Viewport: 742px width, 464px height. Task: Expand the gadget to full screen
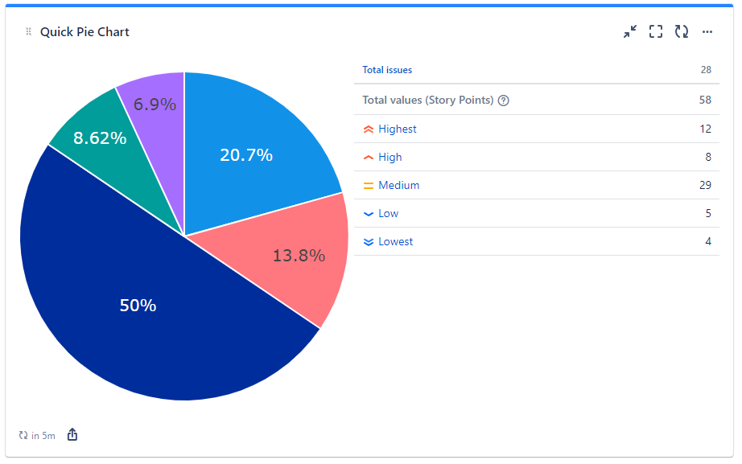[x=655, y=31]
